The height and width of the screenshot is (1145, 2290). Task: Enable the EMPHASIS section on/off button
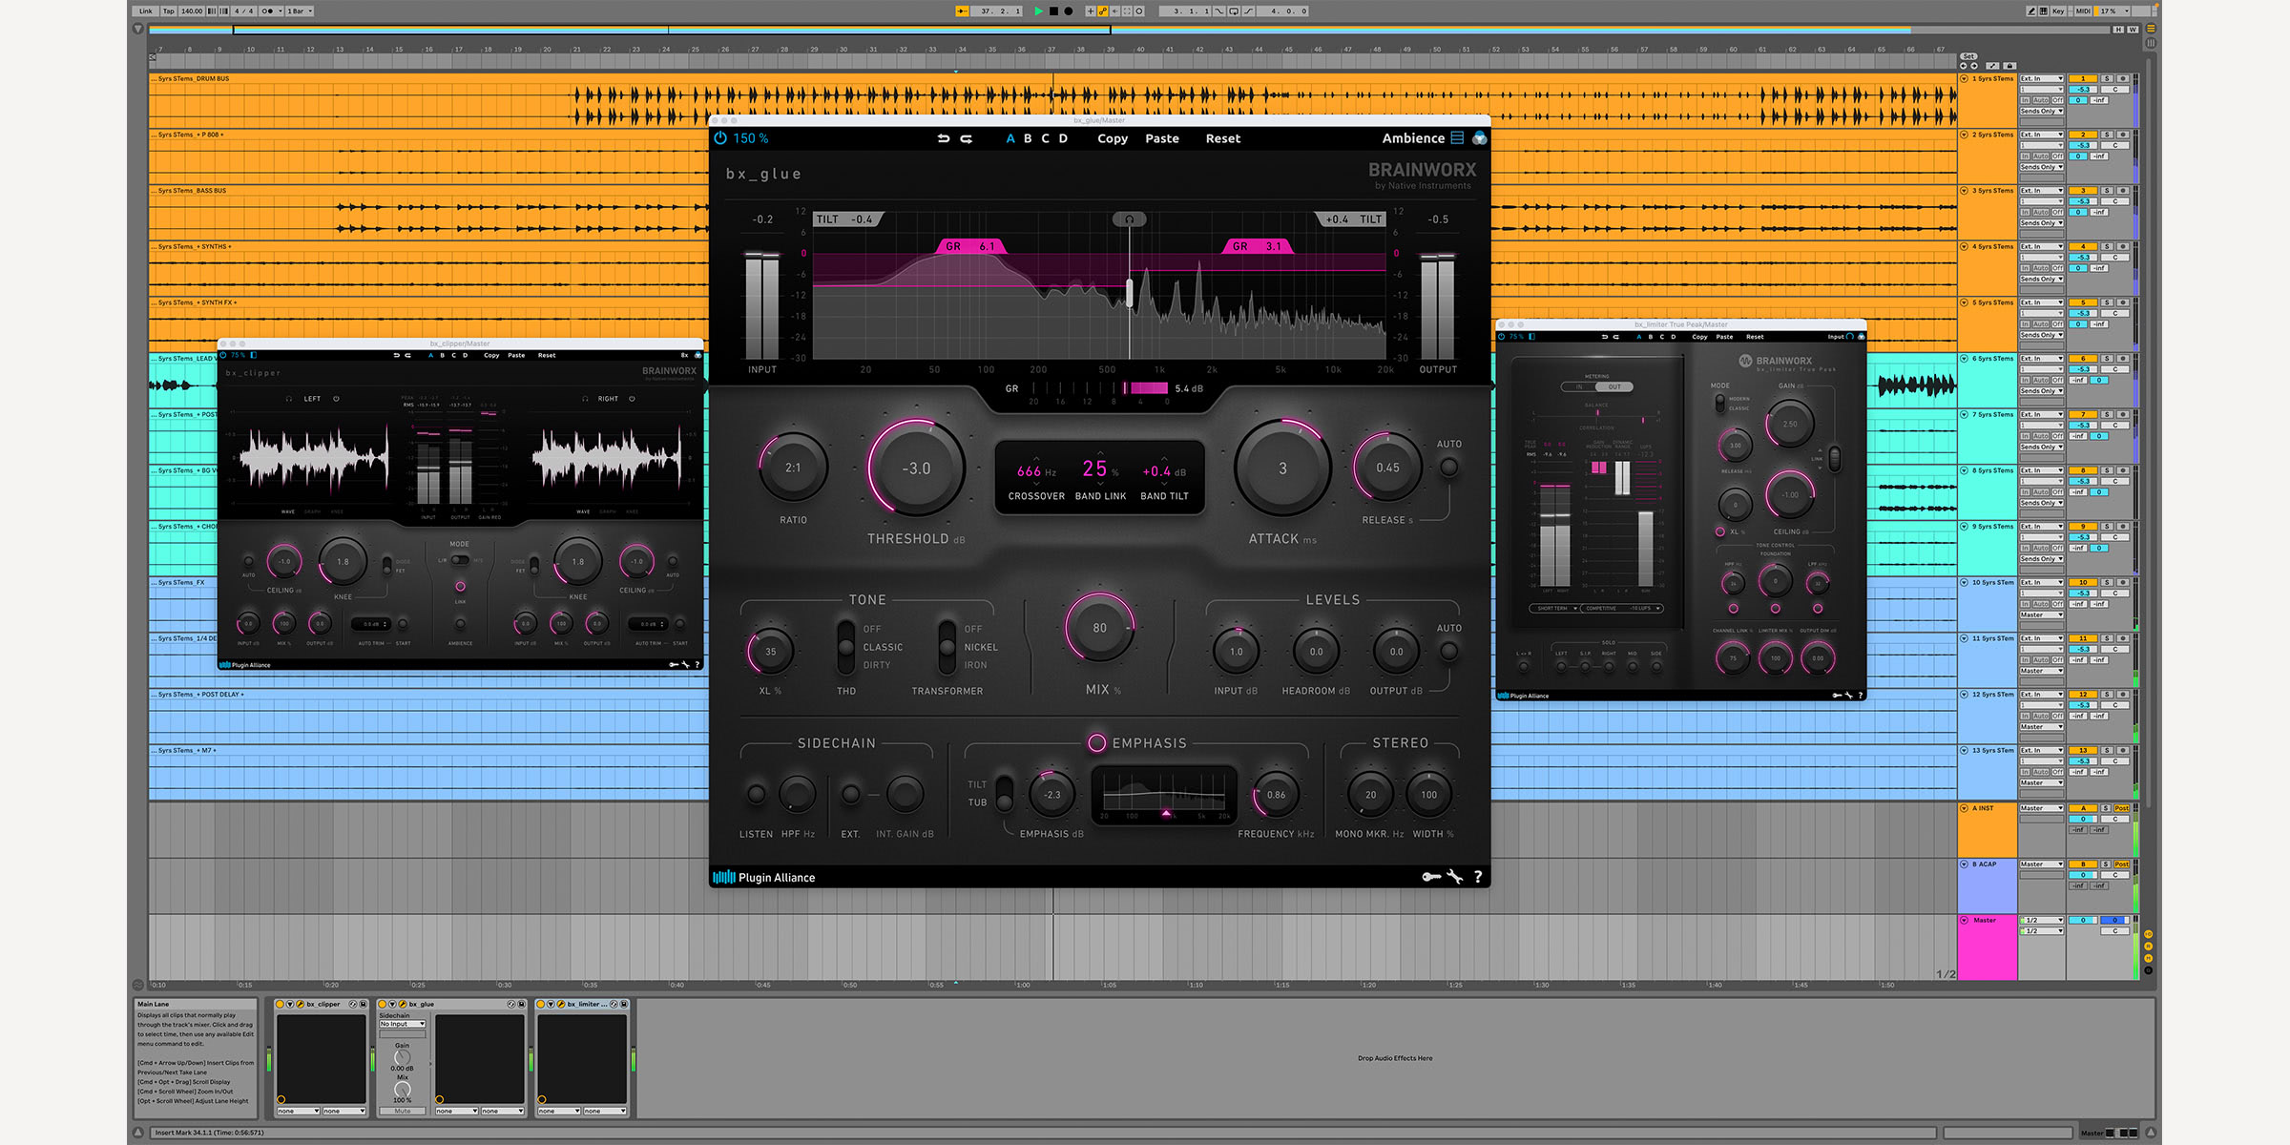click(1096, 742)
